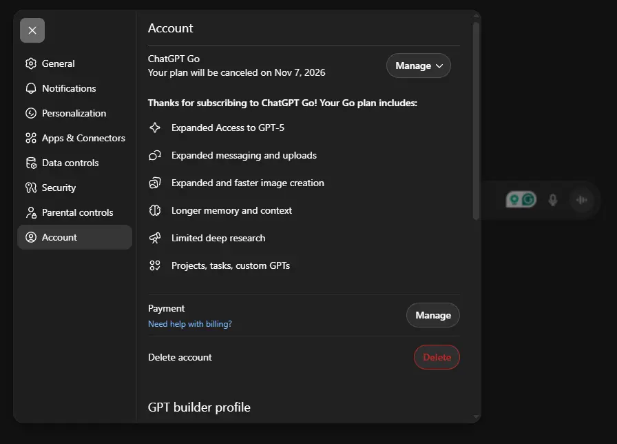Click the image icon beside faster image creation
617x444 pixels.
click(x=155, y=183)
